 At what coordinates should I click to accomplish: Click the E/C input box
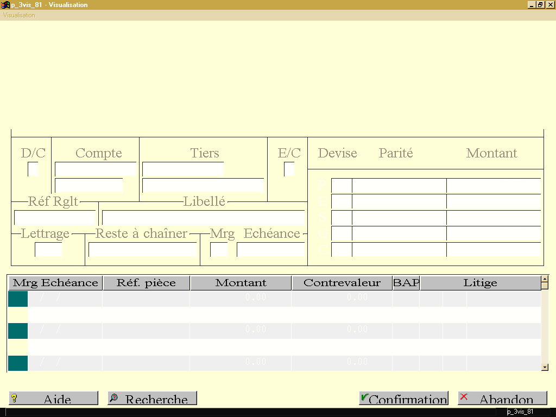(289, 169)
